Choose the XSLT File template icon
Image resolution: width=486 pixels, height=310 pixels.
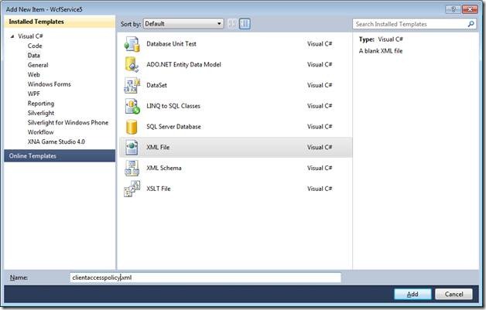point(132,189)
